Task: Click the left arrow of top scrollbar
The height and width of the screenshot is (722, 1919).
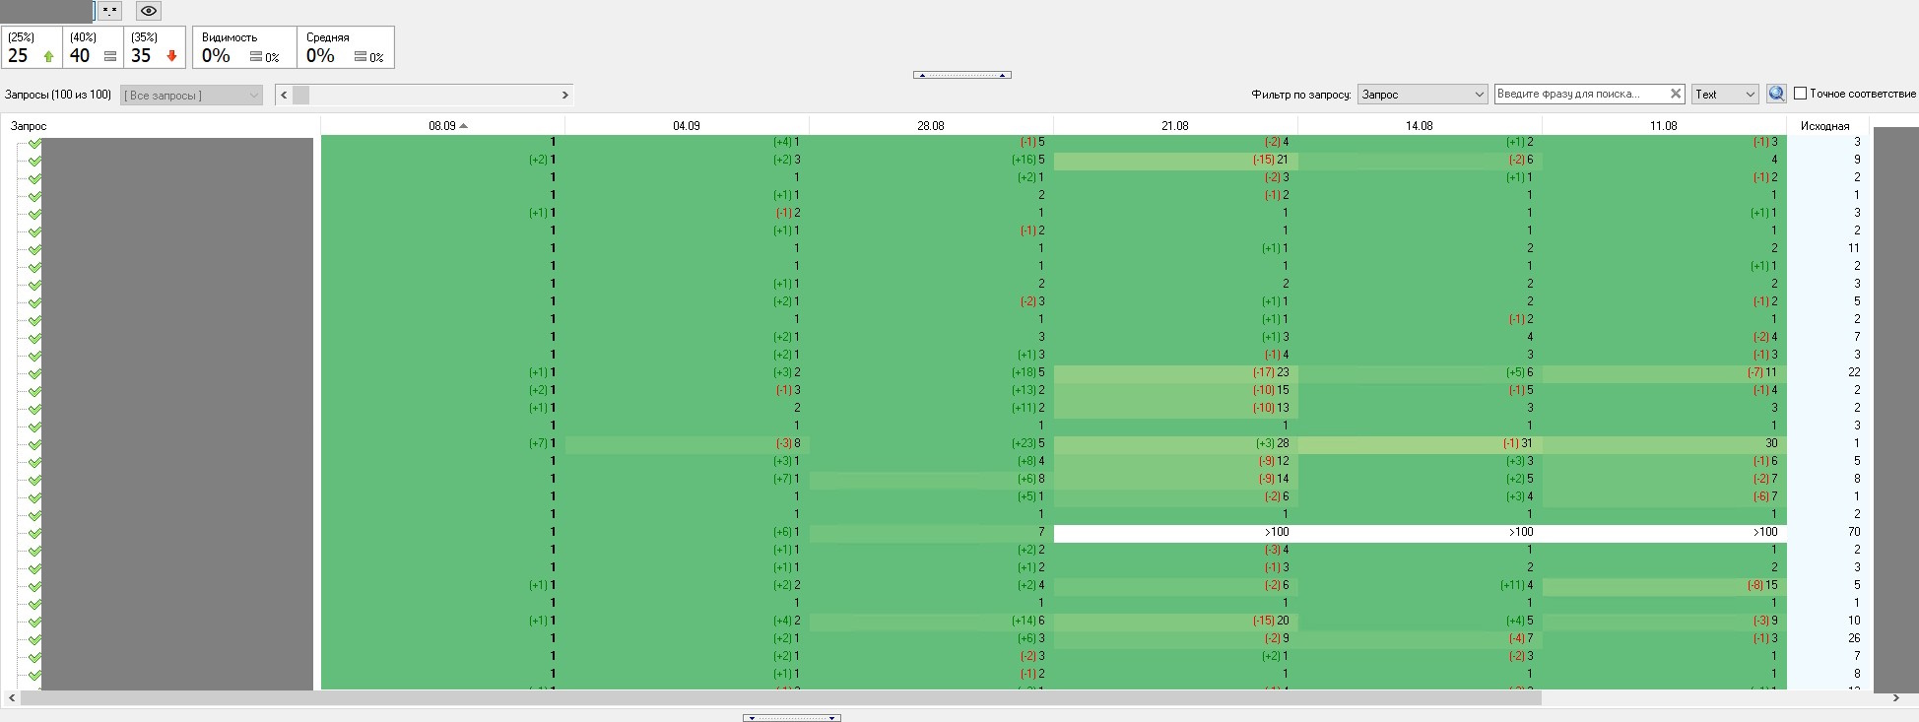Action: tap(284, 95)
